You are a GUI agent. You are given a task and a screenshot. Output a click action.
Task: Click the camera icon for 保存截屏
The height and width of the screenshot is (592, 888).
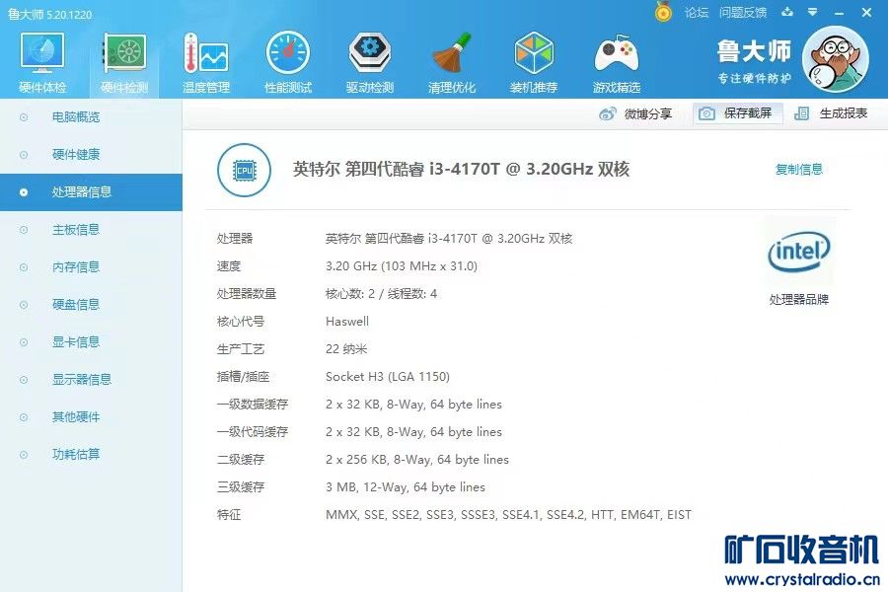tap(706, 113)
